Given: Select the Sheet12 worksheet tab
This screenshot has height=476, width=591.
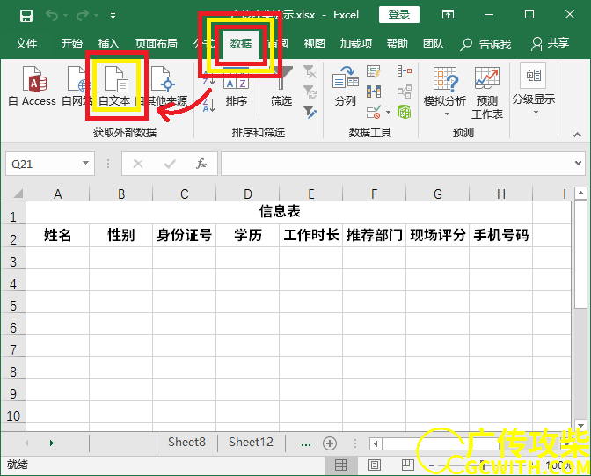Looking at the screenshot, I should 251,443.
